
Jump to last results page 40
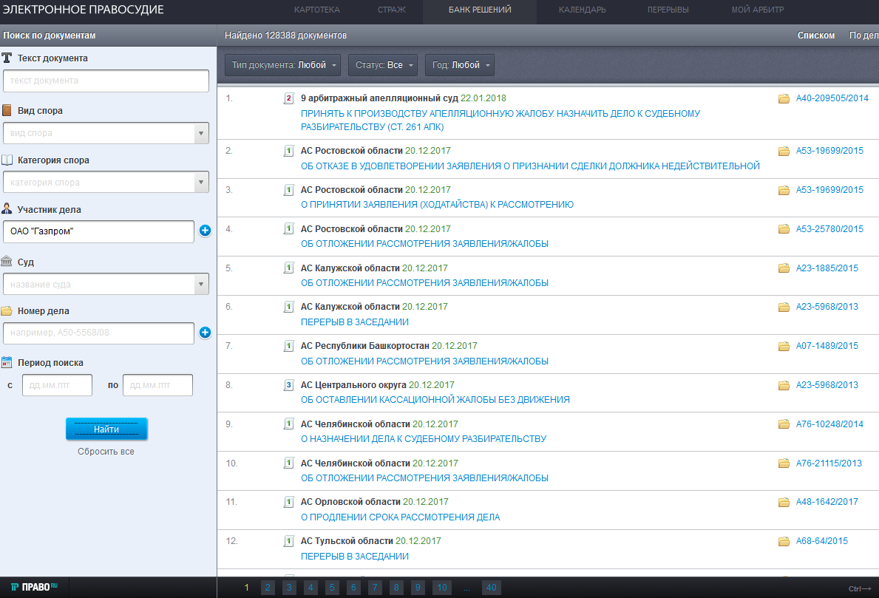pos(491,588)
